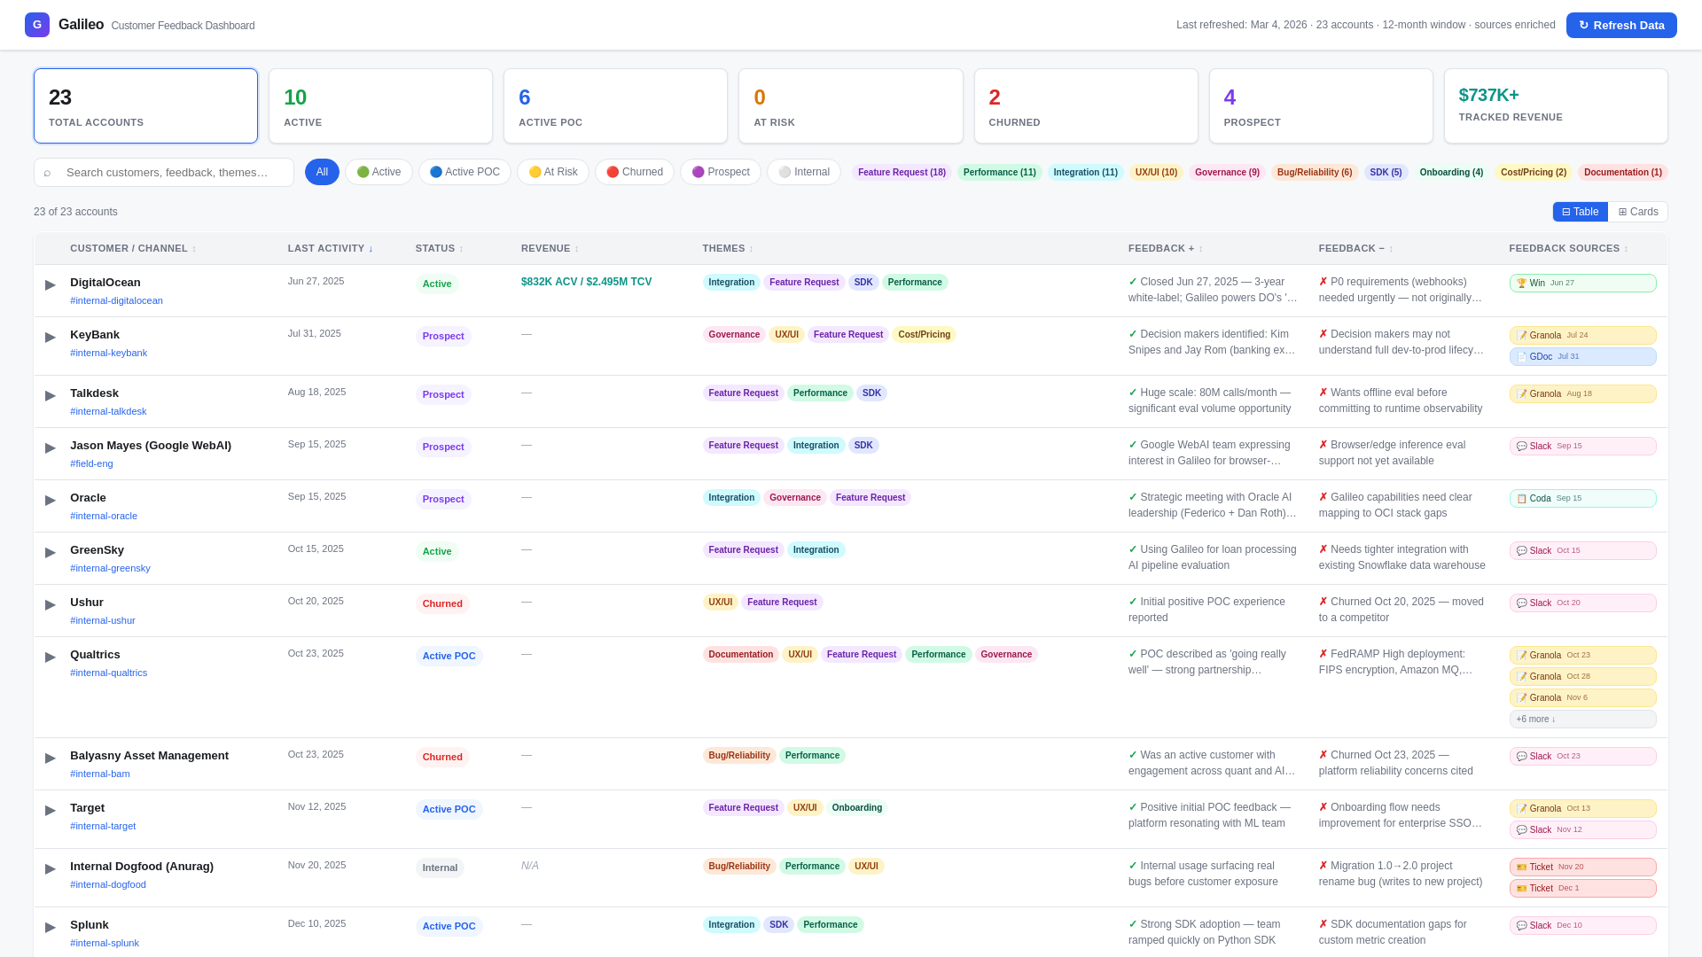This screenshot has height=957, width=1702.
Task: Open the #field-eng channel link
Action: coord(91,463)
